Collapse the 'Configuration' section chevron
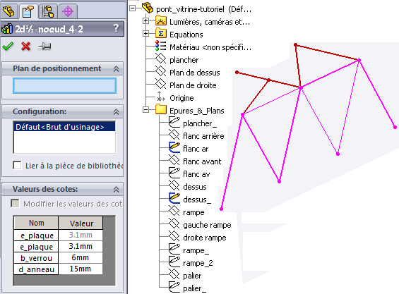The image size is (399, 294). [x=116, y=112]
